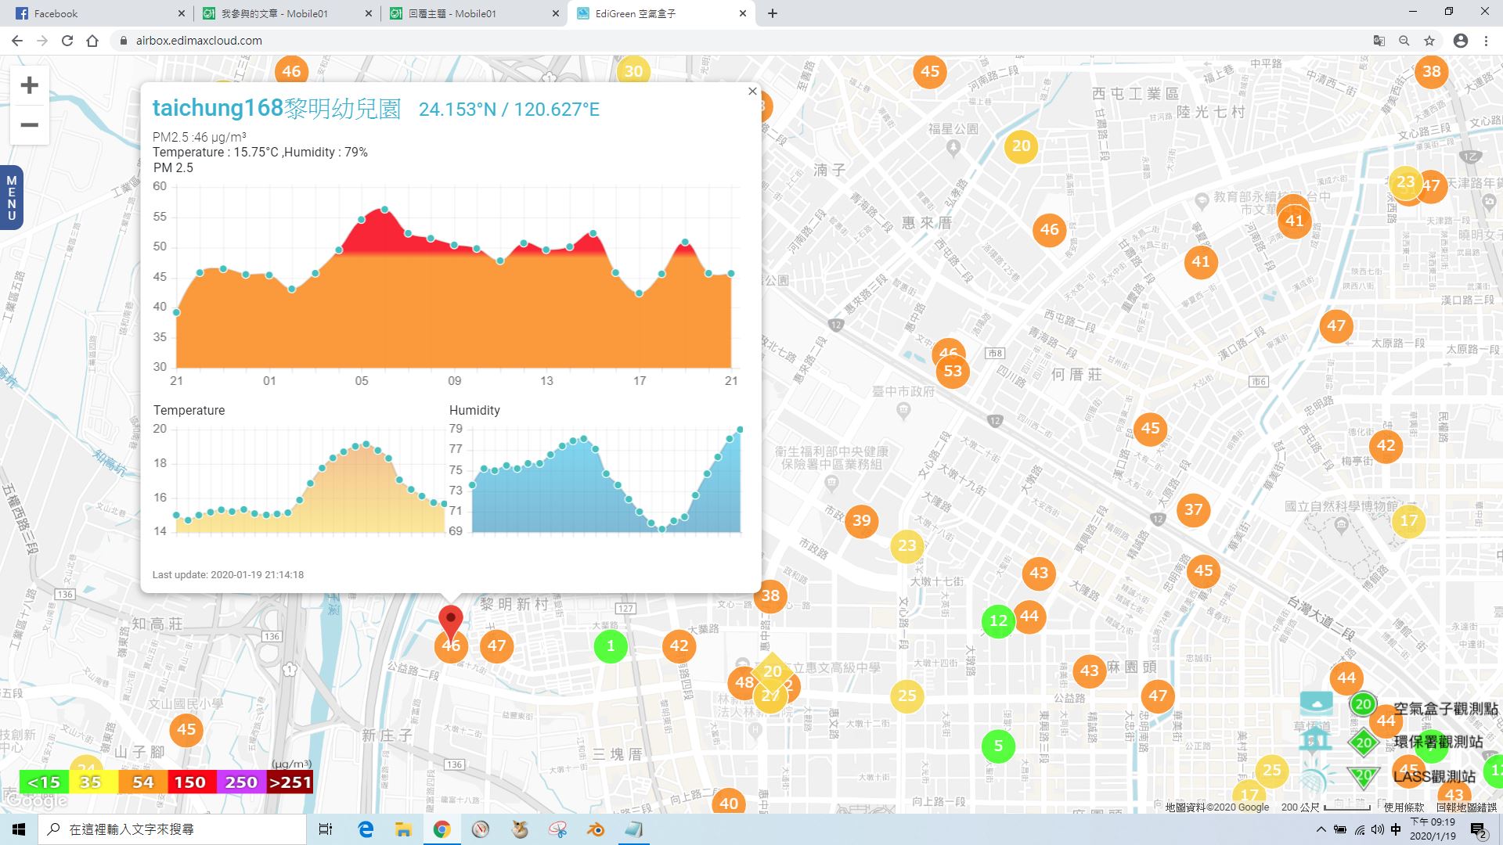Open the 回報地圖錯誤 link
Viewport: 1503px width, 845px height.
click(1466, 807)
